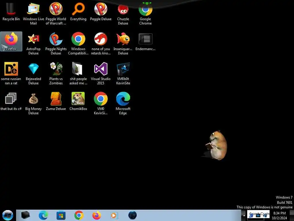Select the AstroPop Deluxe icon
Screen dimensions: 294x221
[x=33, y=44]
